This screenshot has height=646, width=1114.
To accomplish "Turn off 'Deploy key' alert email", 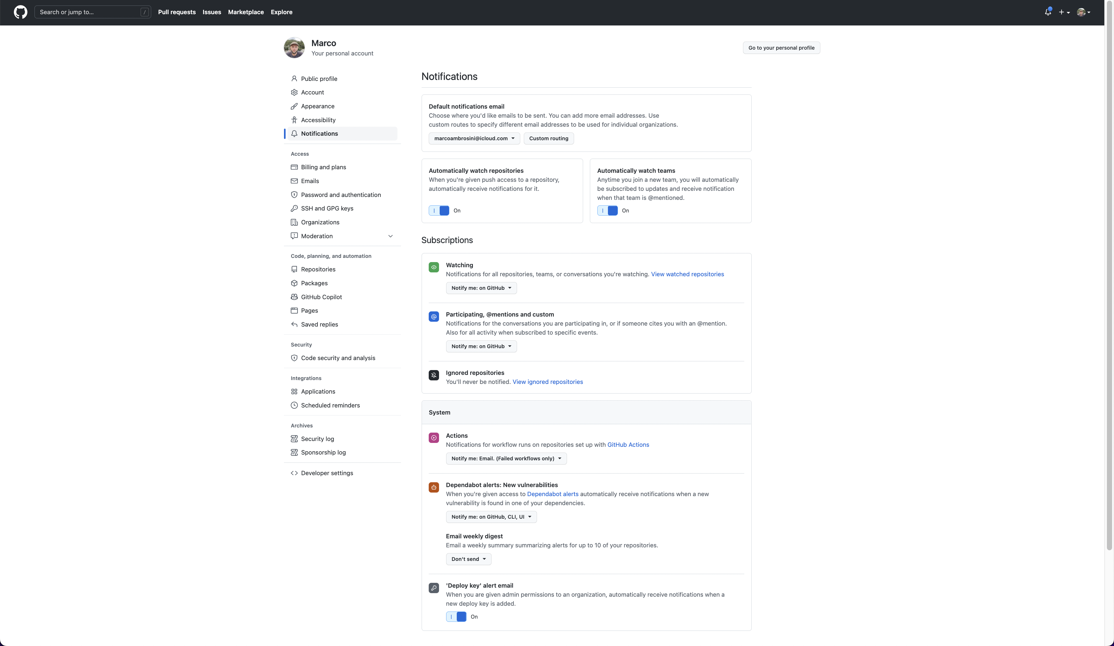I will point(456,616).
